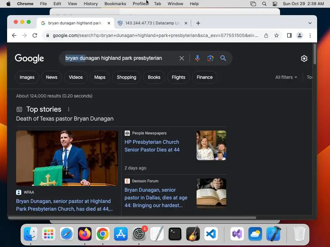Viewport: 330px width, 247px height.
Task: Open Spotlight search in menu bar
Action: [x=264, y=4]
